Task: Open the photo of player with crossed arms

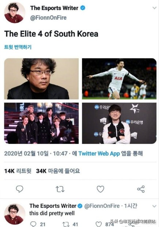Action: [119, 123]
